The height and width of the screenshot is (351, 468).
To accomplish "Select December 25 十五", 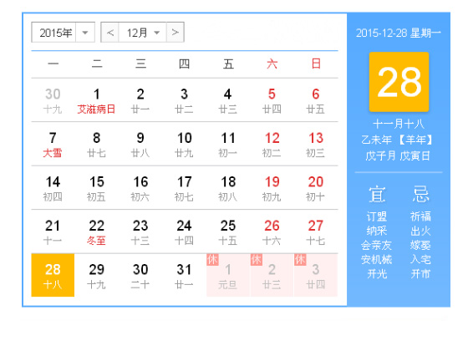I will point(228,232).
